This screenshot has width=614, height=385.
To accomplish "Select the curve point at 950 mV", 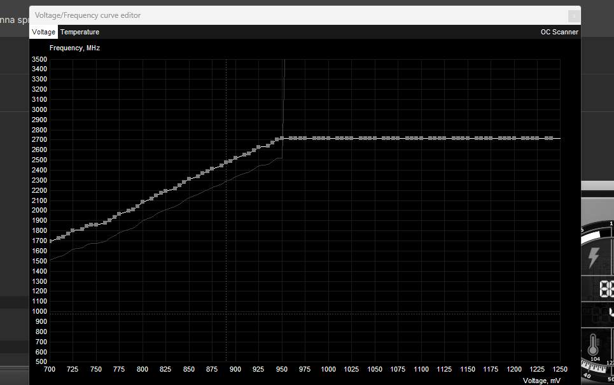I will coord(282,138).
